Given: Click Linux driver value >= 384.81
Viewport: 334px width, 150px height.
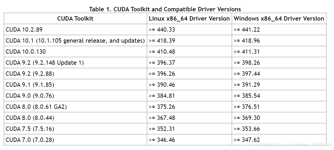Looking at the screenshot, I should (x=162, y=95).
